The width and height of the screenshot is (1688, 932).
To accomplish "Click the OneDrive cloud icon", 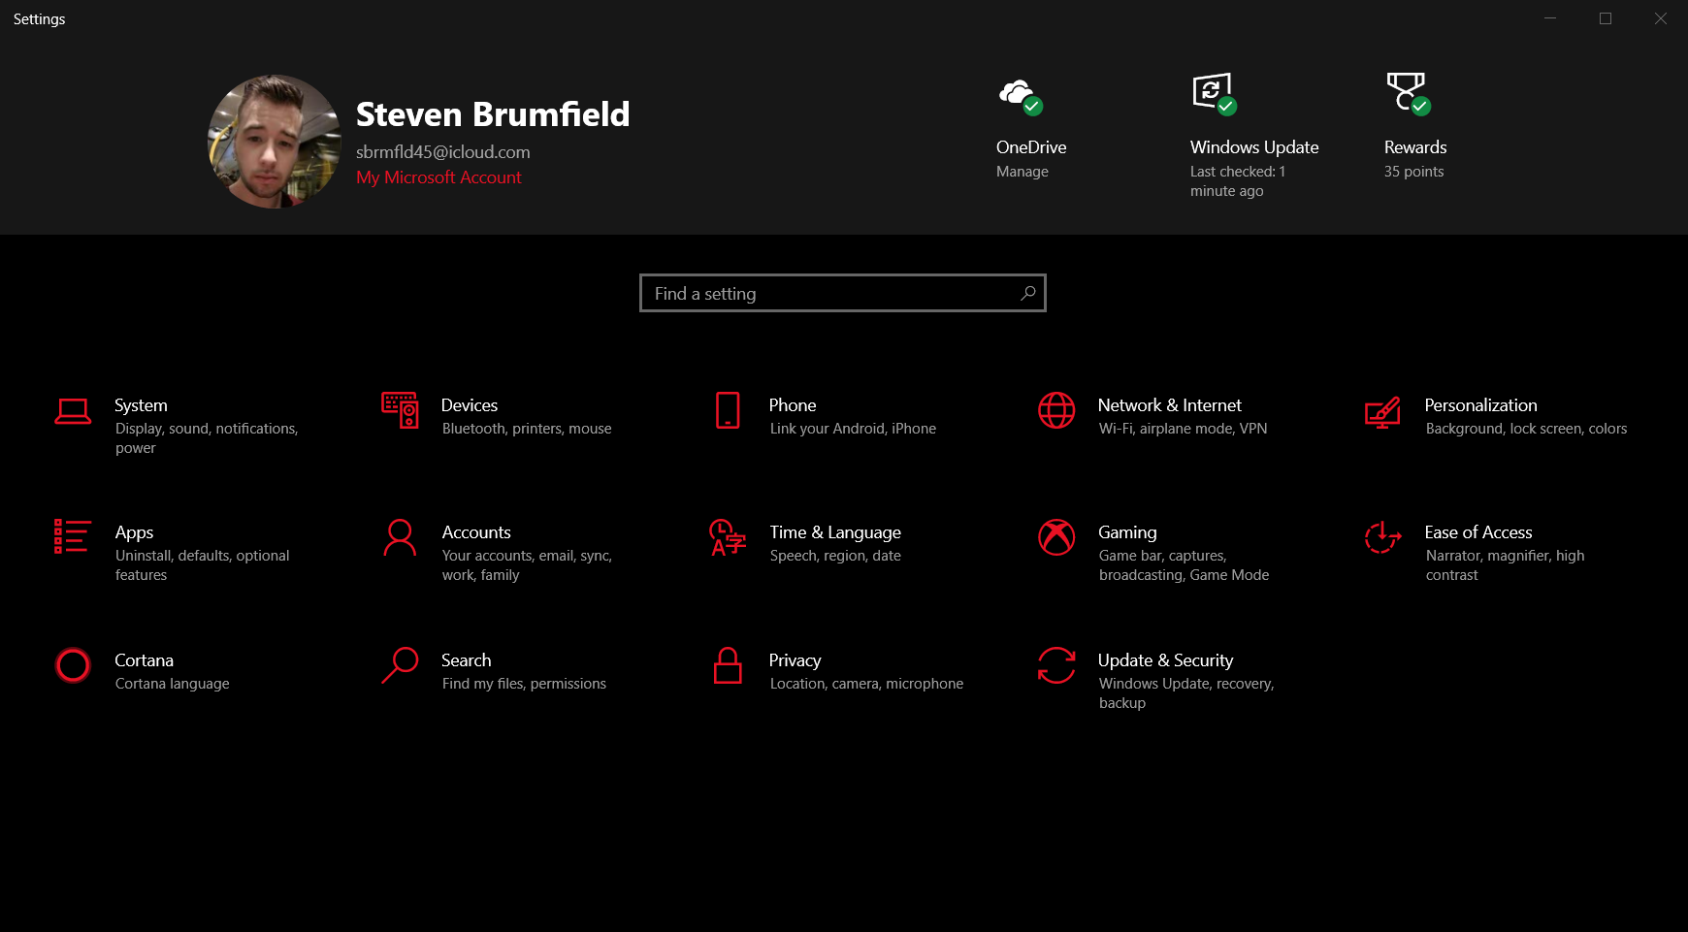I will 1020,96.
